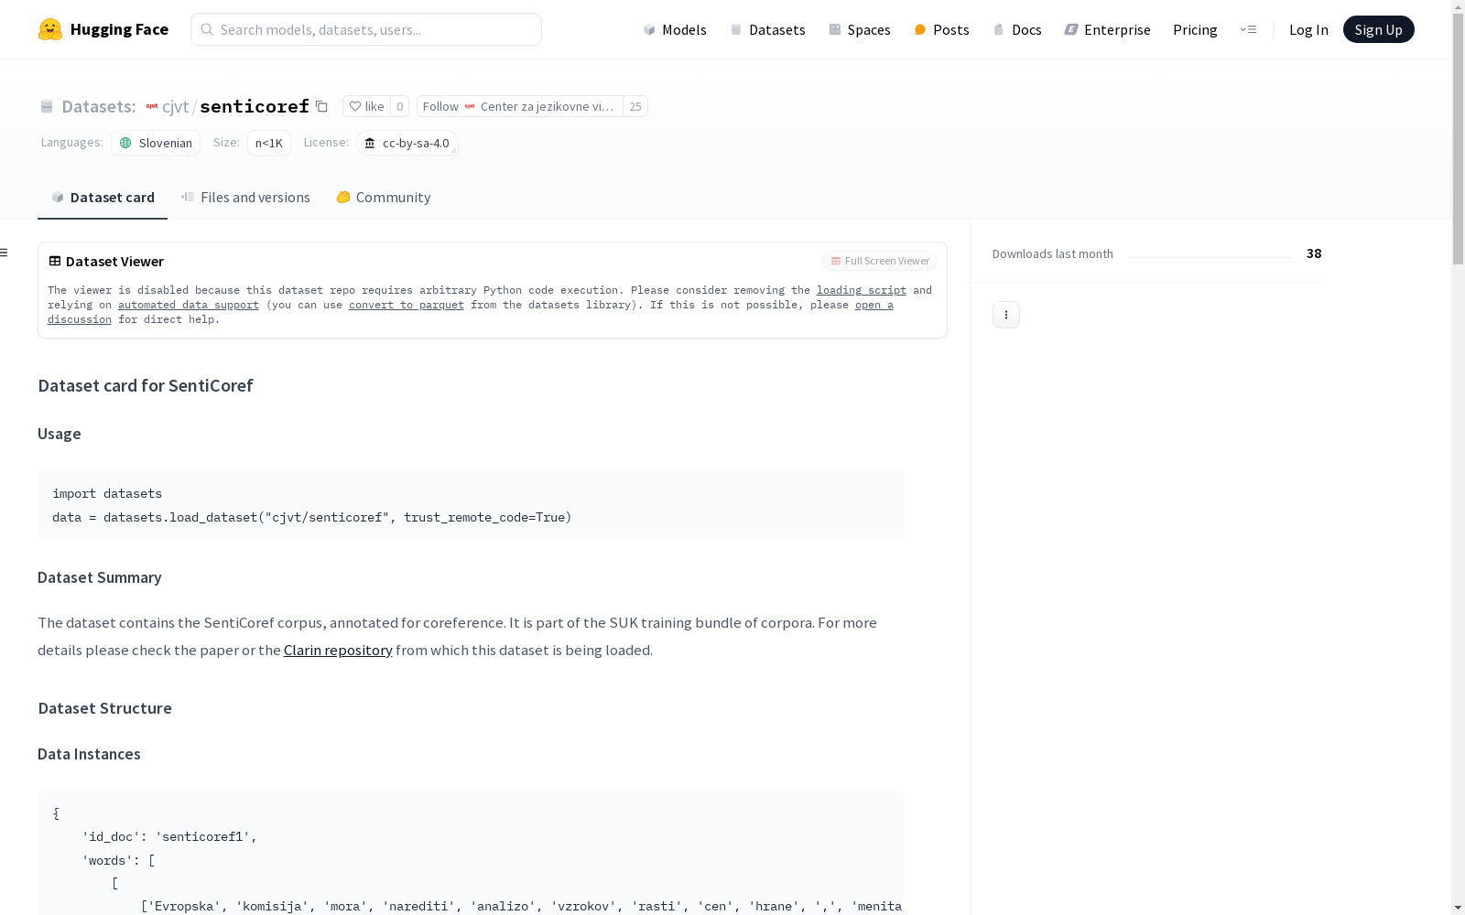Open Posts from the top navigation
The width and height of the screenshot is (1465, 915).
tap(941, 29)
